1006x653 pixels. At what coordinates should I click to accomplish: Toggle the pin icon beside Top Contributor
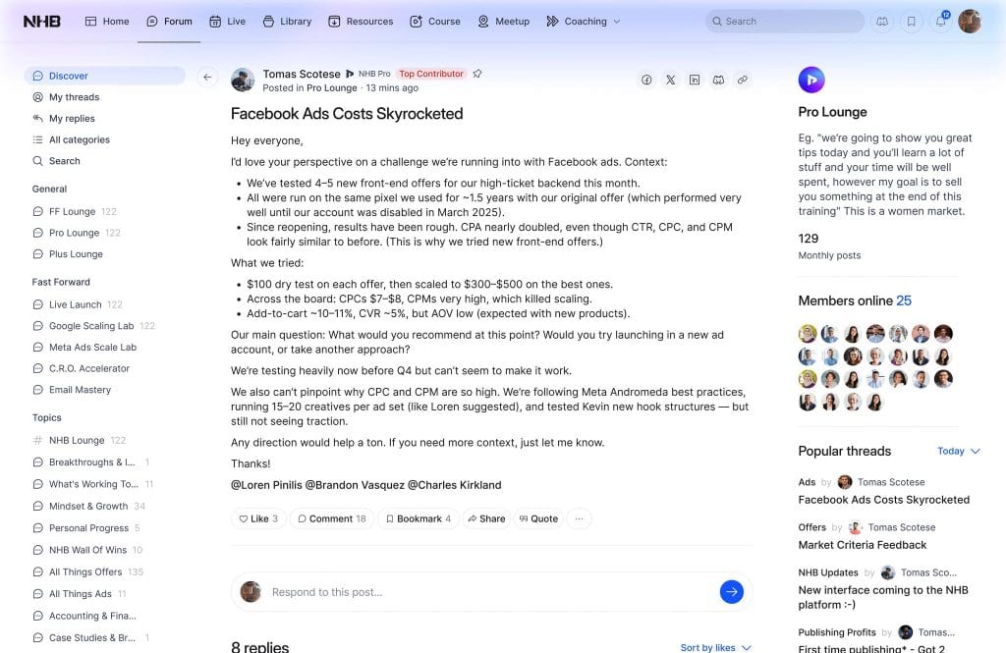477,74
